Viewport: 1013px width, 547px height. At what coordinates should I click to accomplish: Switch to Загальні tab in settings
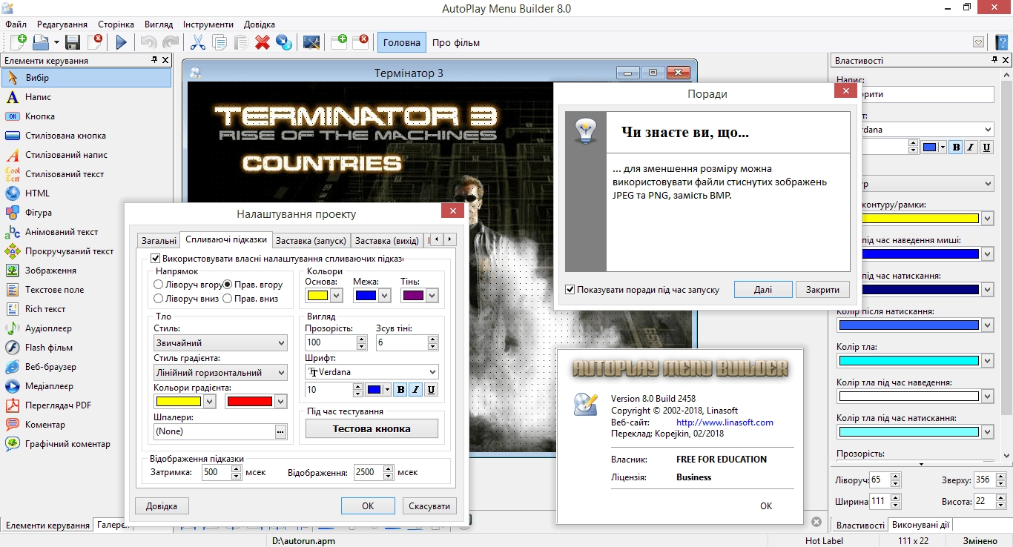159,240
